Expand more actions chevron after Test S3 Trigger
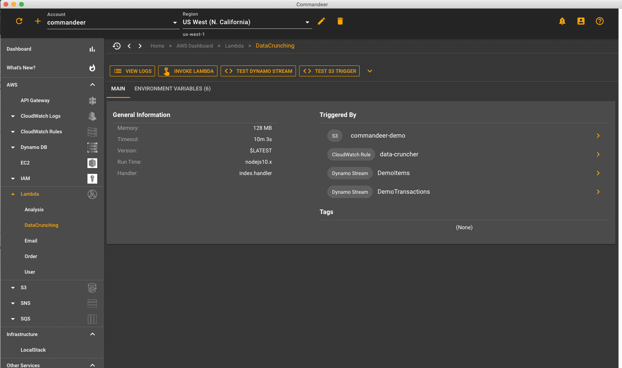 (x=370, y=71)
